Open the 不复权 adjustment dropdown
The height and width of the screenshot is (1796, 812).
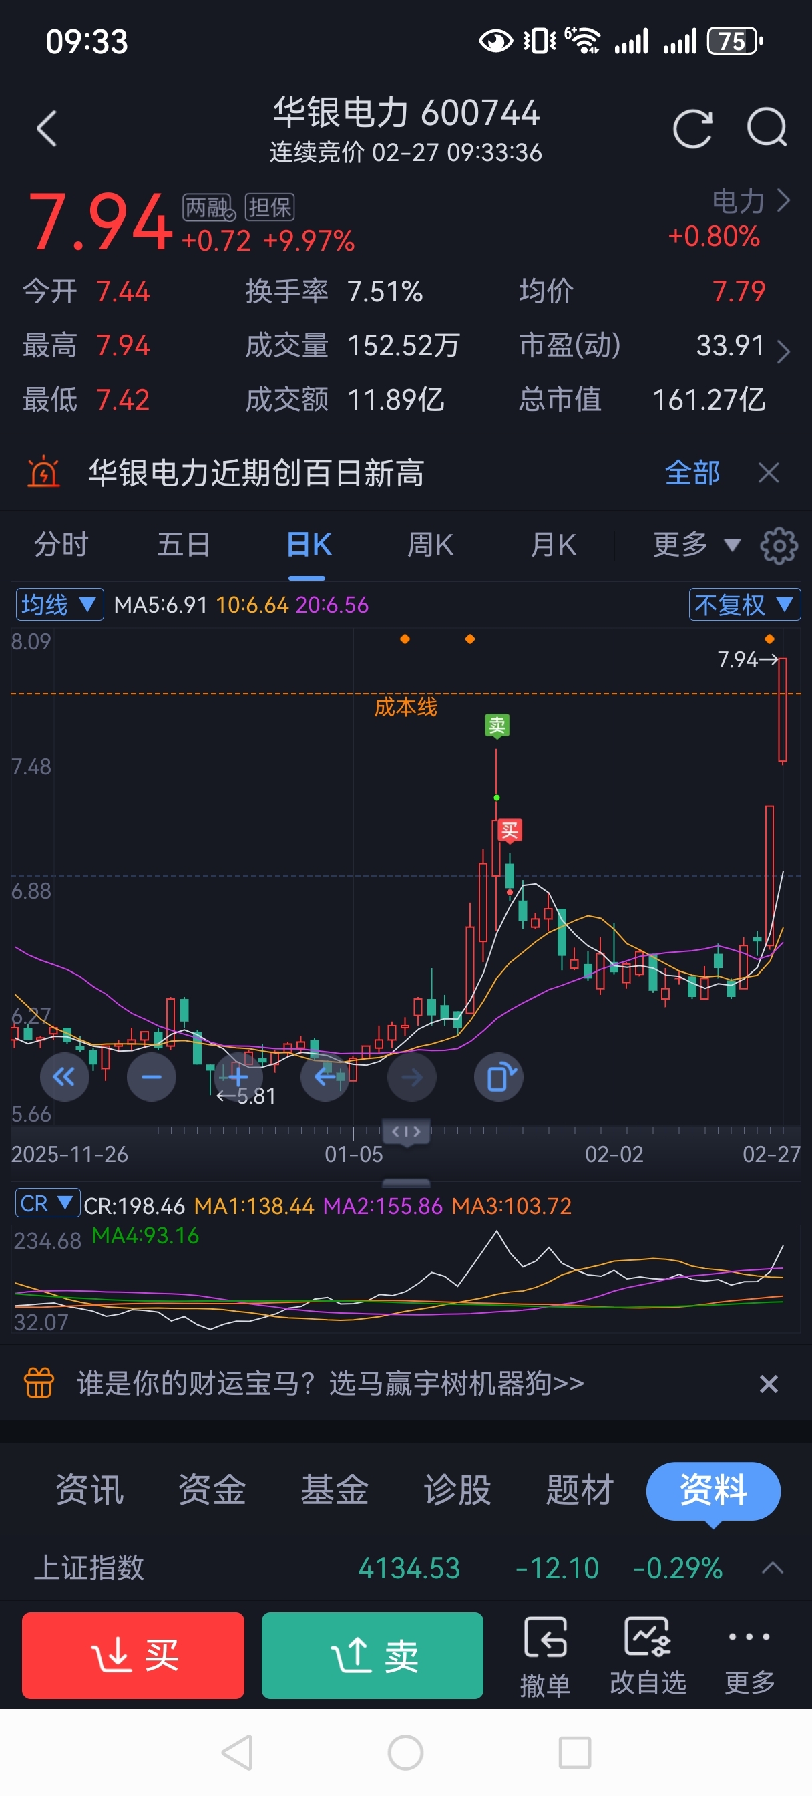click(x=745, y=604)
